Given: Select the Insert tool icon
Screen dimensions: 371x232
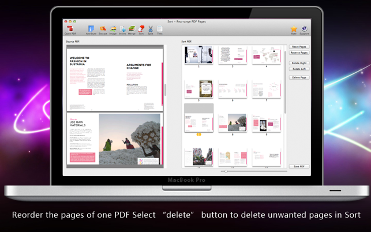Looking at the screenshot, I should 122,30.
